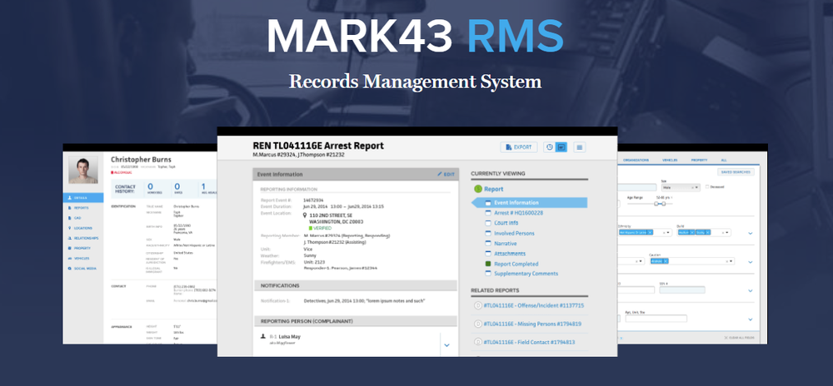Open Reports in Christopher Burns sidebar
This screenshot has width=833, height=386.
[82, 208]
